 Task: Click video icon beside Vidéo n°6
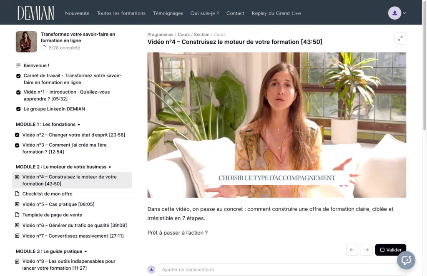(17, 225)
